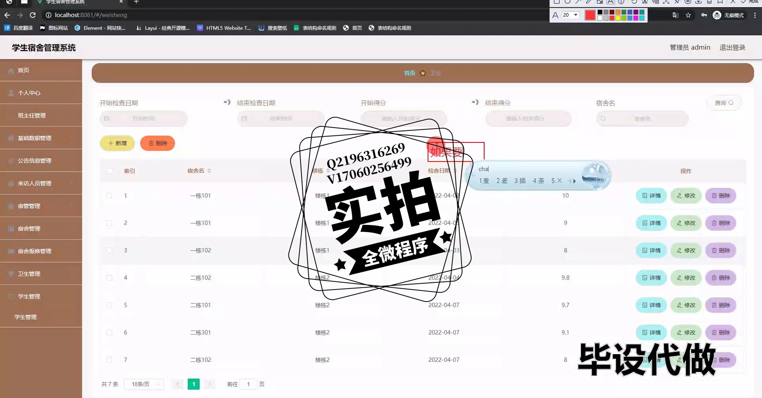The image size is (762, 398).
Task: Open the password key icon
Action: point(704,15)
